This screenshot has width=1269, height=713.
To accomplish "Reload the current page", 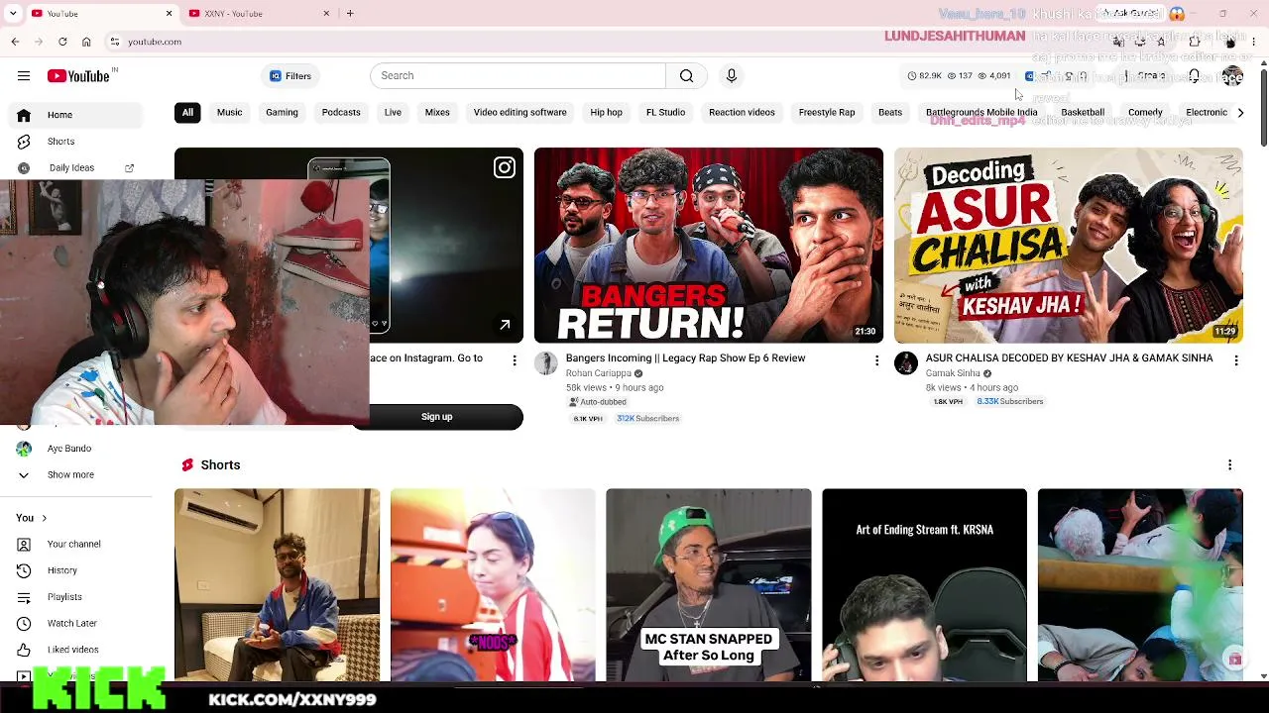I will click(x=62, y=42).
